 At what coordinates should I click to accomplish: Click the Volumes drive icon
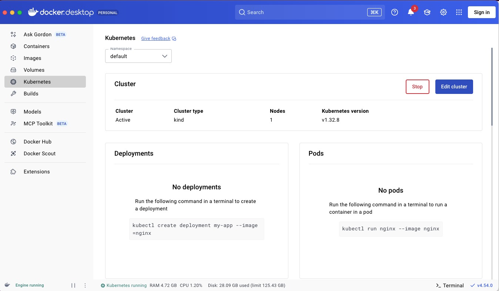tap(13, 70)
